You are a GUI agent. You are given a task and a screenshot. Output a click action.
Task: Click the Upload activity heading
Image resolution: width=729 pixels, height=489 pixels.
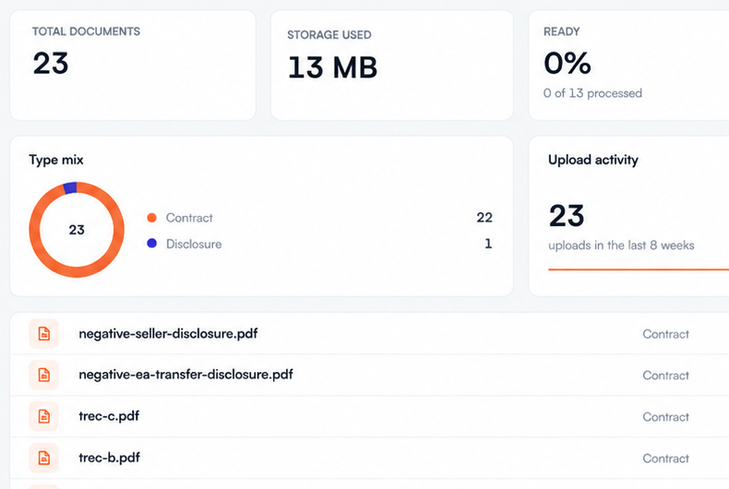[x=593, y=160]
